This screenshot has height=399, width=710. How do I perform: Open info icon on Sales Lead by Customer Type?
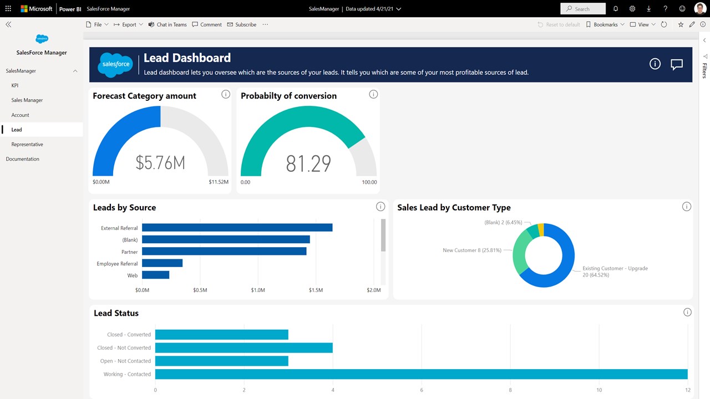[687, 207]
